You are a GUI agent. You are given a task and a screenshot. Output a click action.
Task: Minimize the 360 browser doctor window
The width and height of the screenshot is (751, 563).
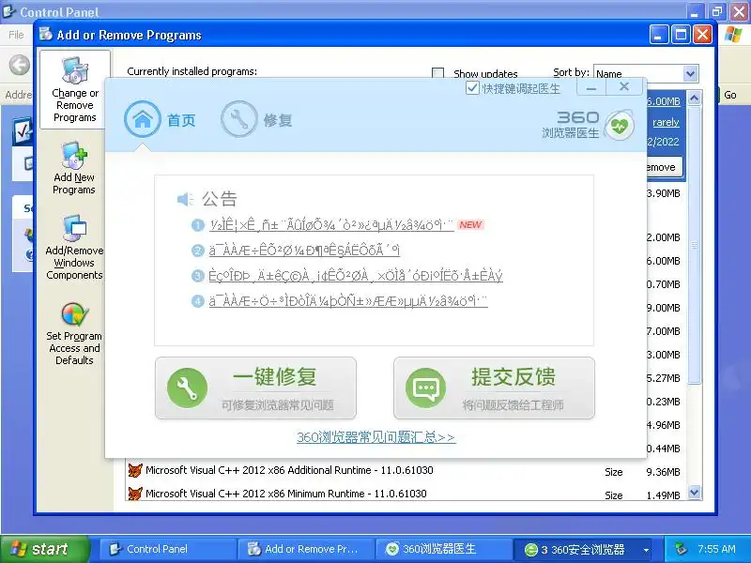tap(591, 87)
